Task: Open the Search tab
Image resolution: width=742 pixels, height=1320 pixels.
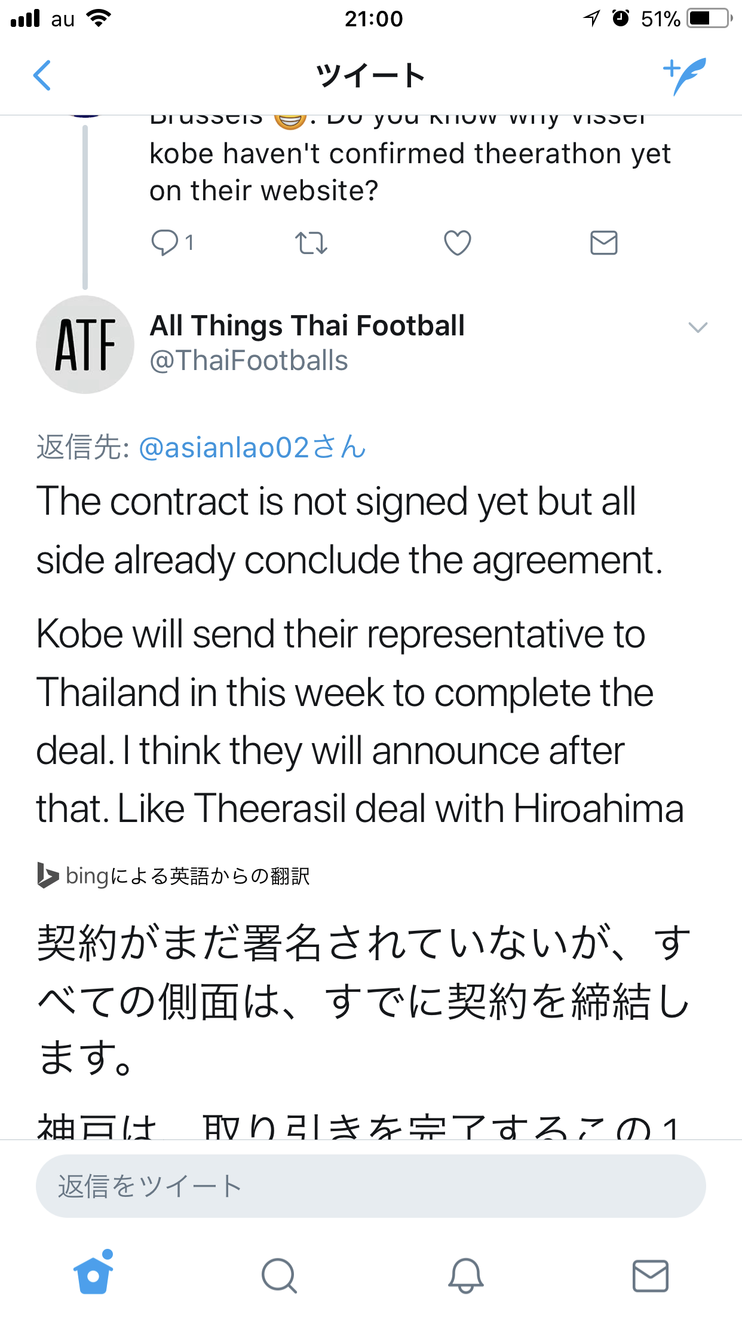Action: 279,1276
